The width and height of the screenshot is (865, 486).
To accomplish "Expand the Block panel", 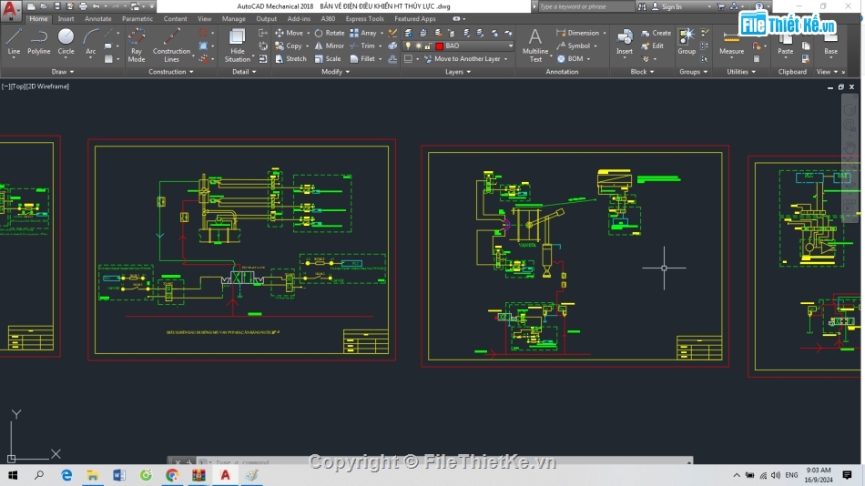I will point(642,72).
